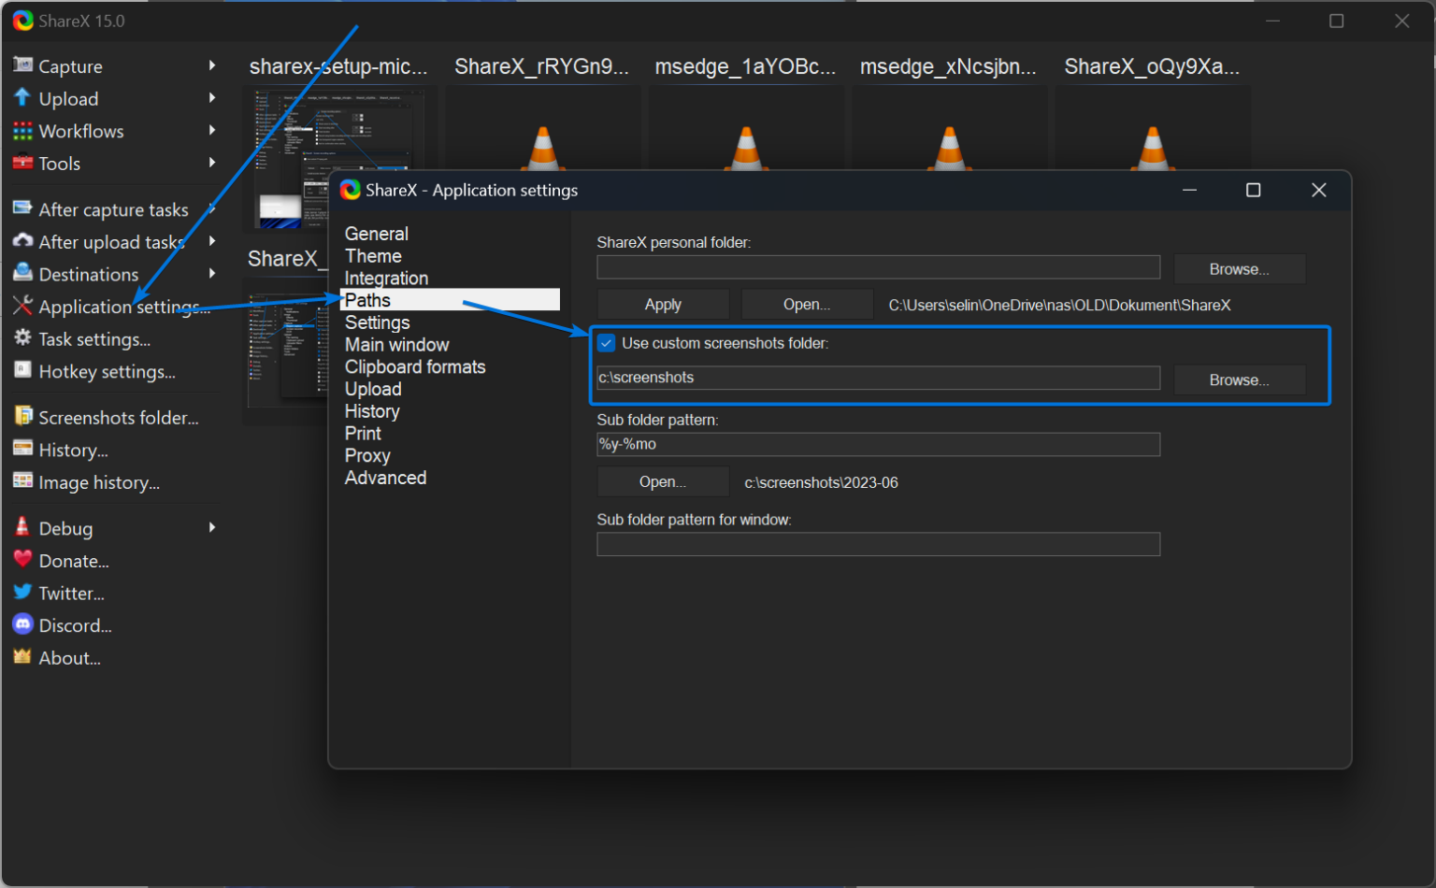This screenshot has height=888, width=1436.
Task: Select the Clipboard formats settings page
Action: click(414, 366)
